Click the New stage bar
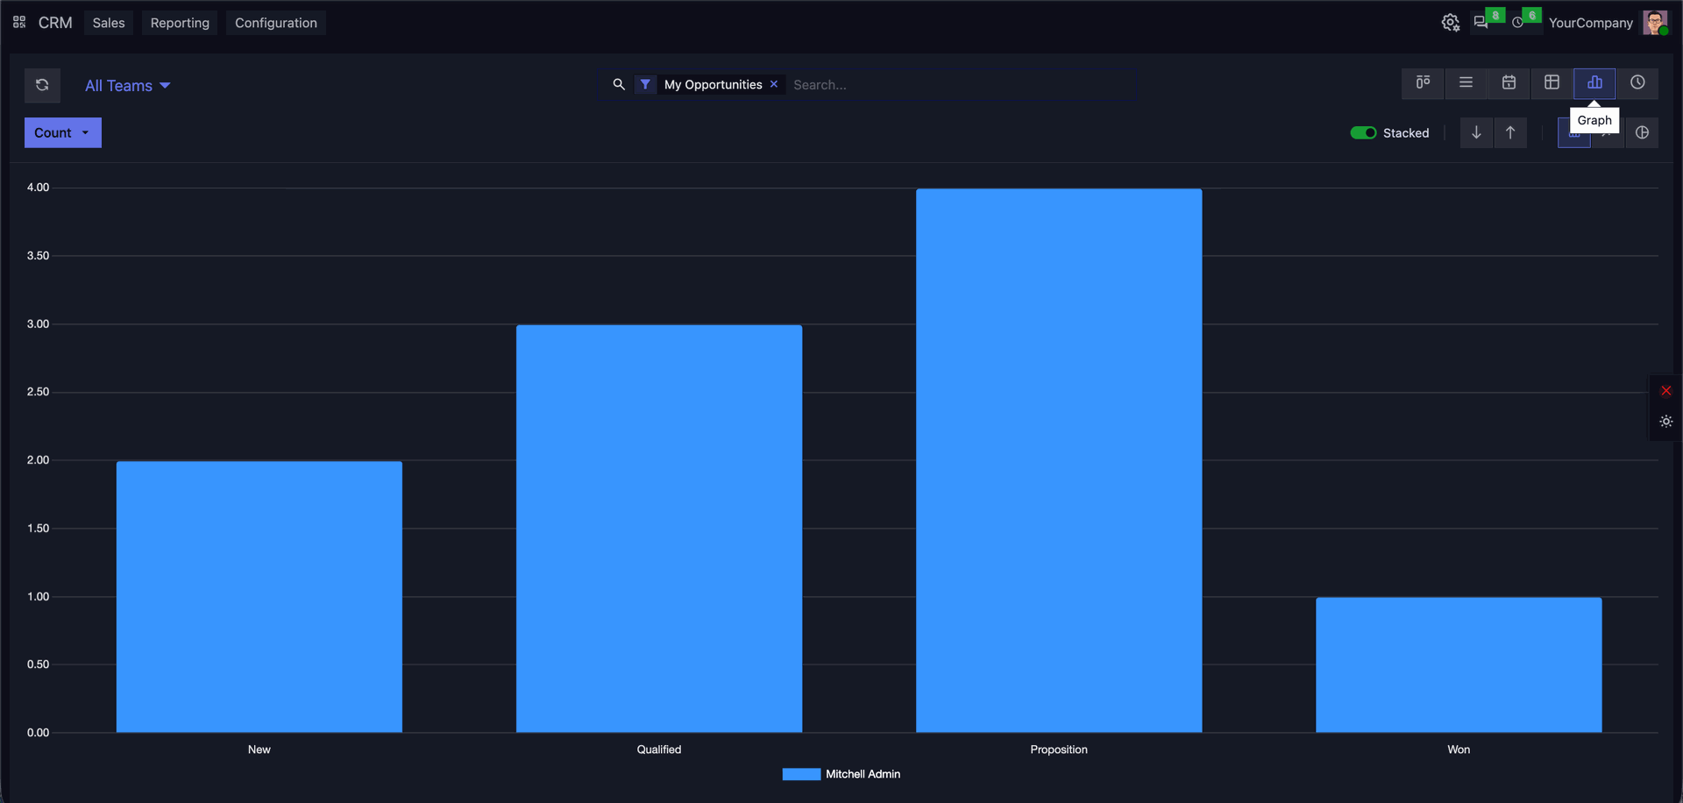Image resolution: width=1683 pixels, height=803 pixels. [x=259, y=597]
